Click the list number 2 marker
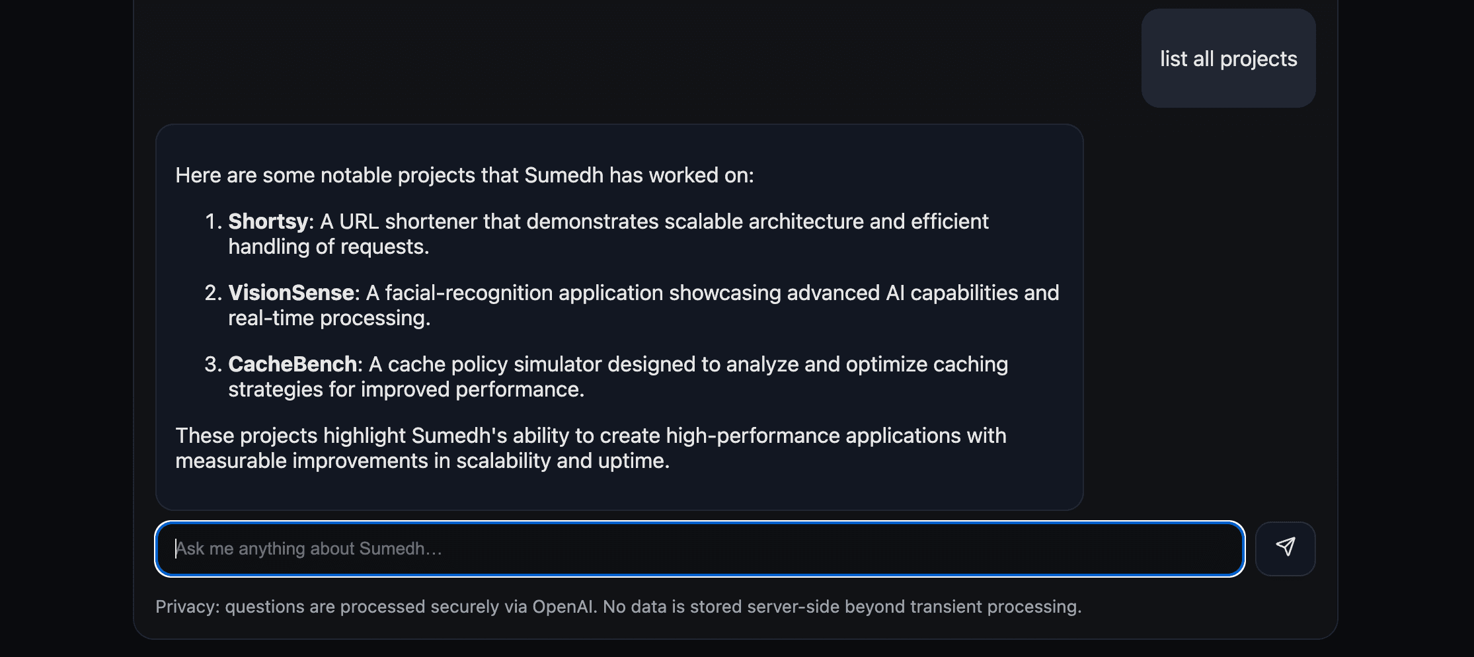This screenshot has height=657, width=1474. pos(213,293)
